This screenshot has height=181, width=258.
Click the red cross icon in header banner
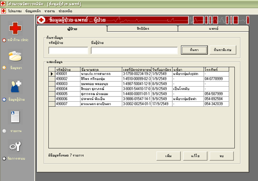click(42, 20)
